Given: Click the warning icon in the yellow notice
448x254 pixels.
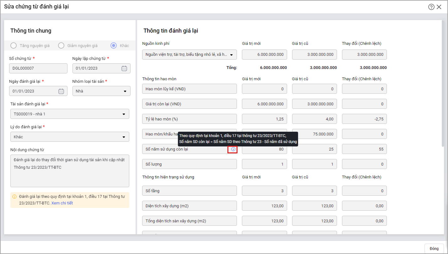Looking at the screenshot, I should click(14, 197).
